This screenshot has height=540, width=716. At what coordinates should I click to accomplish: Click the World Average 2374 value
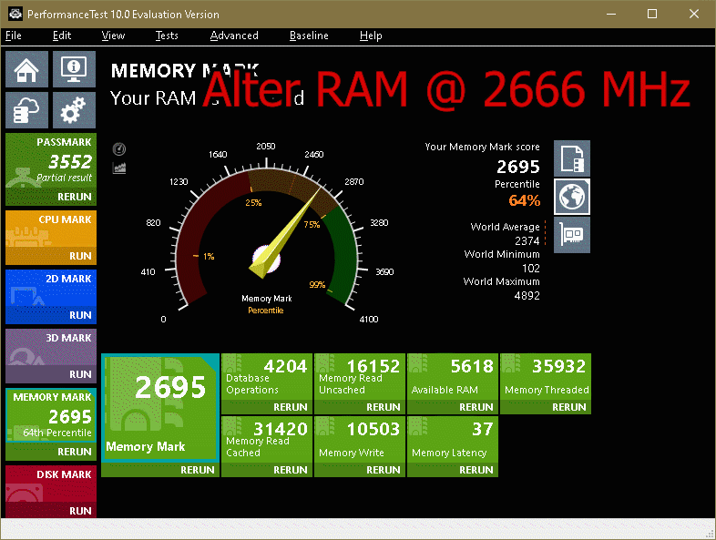tap(527, 240)
